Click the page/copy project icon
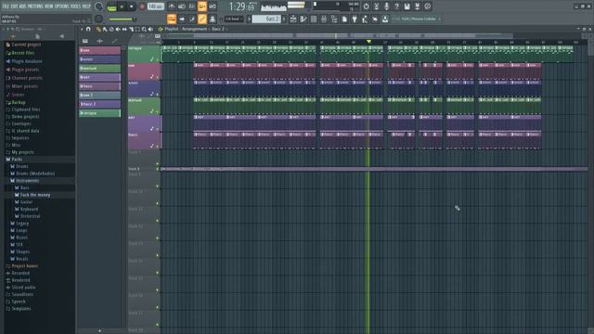Image resolution: width=594 pixels, height=334 pixels. (344, 19)
